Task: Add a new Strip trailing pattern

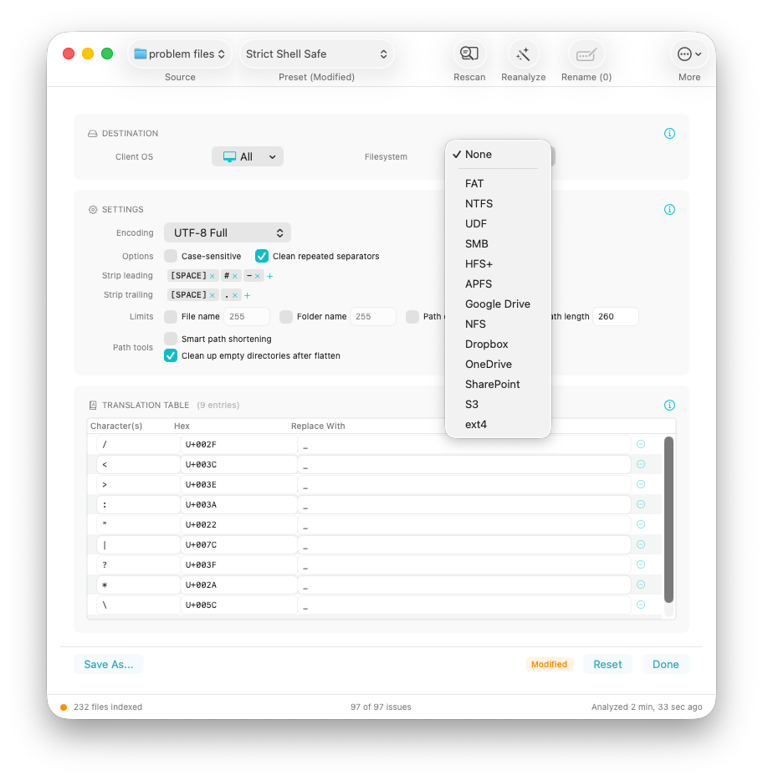Action: click(x=245, y=294)
